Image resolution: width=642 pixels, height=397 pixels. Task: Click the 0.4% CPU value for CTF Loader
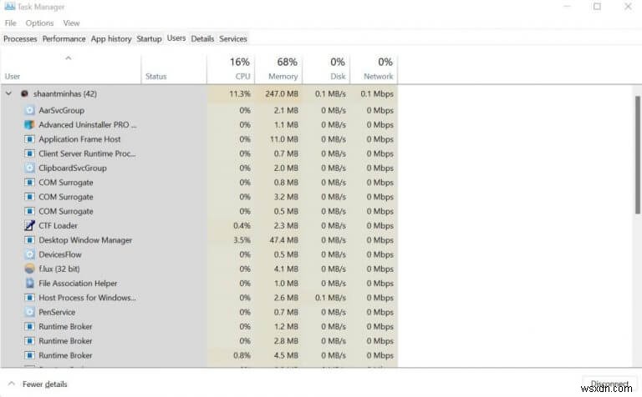click(x=242, y=225)
